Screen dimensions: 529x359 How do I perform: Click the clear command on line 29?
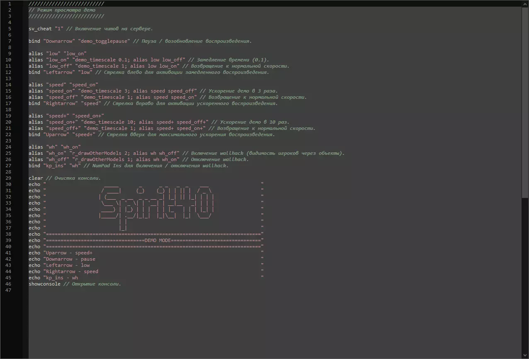click(x=36, y=178)
